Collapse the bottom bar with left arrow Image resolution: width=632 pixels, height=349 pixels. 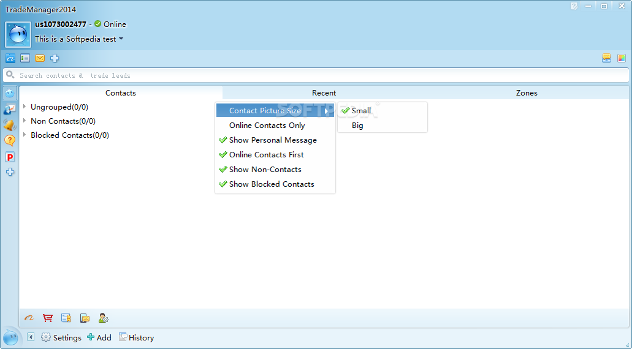coord(31,337)
